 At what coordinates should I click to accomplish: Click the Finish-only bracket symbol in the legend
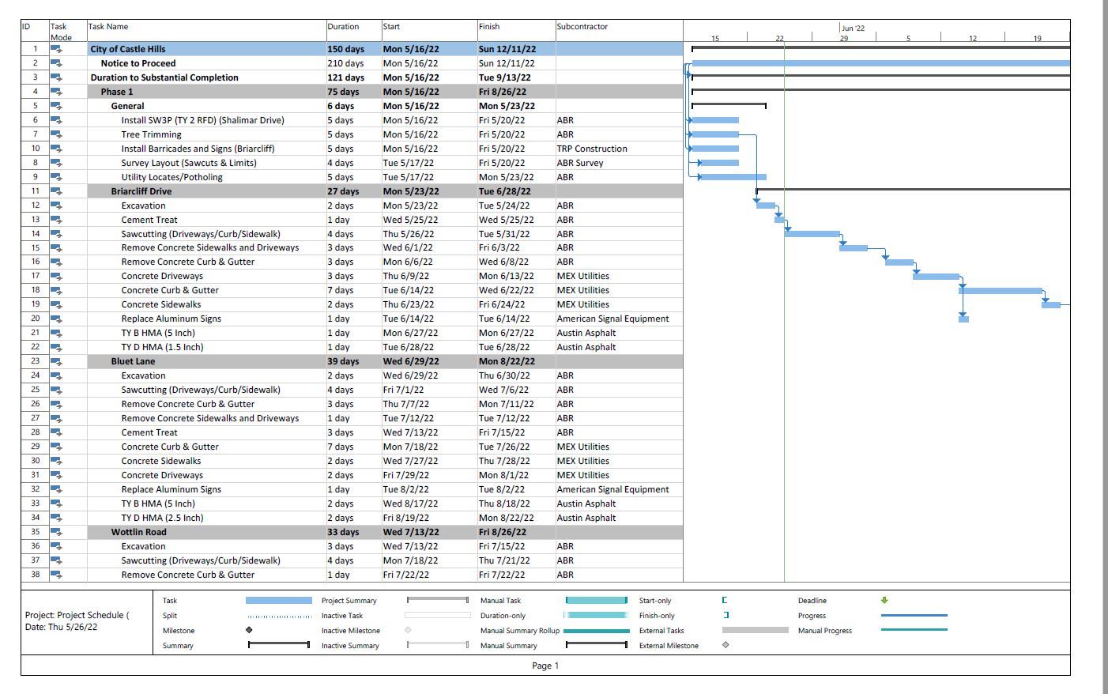tap(725, 616)
